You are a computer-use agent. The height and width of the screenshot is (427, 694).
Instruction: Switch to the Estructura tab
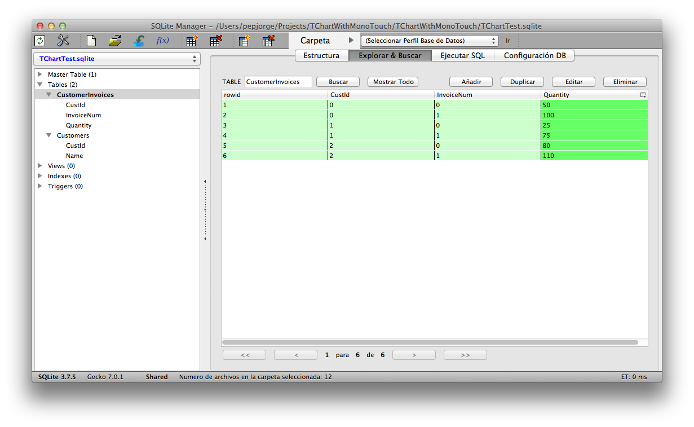pos(321,55)
